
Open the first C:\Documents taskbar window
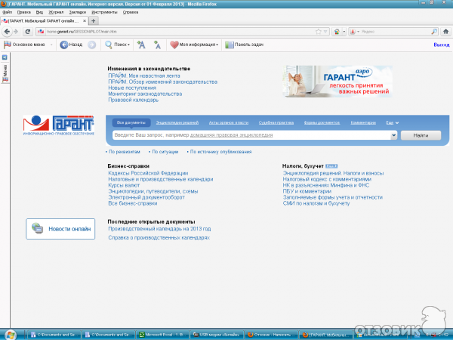coord(54,335)
